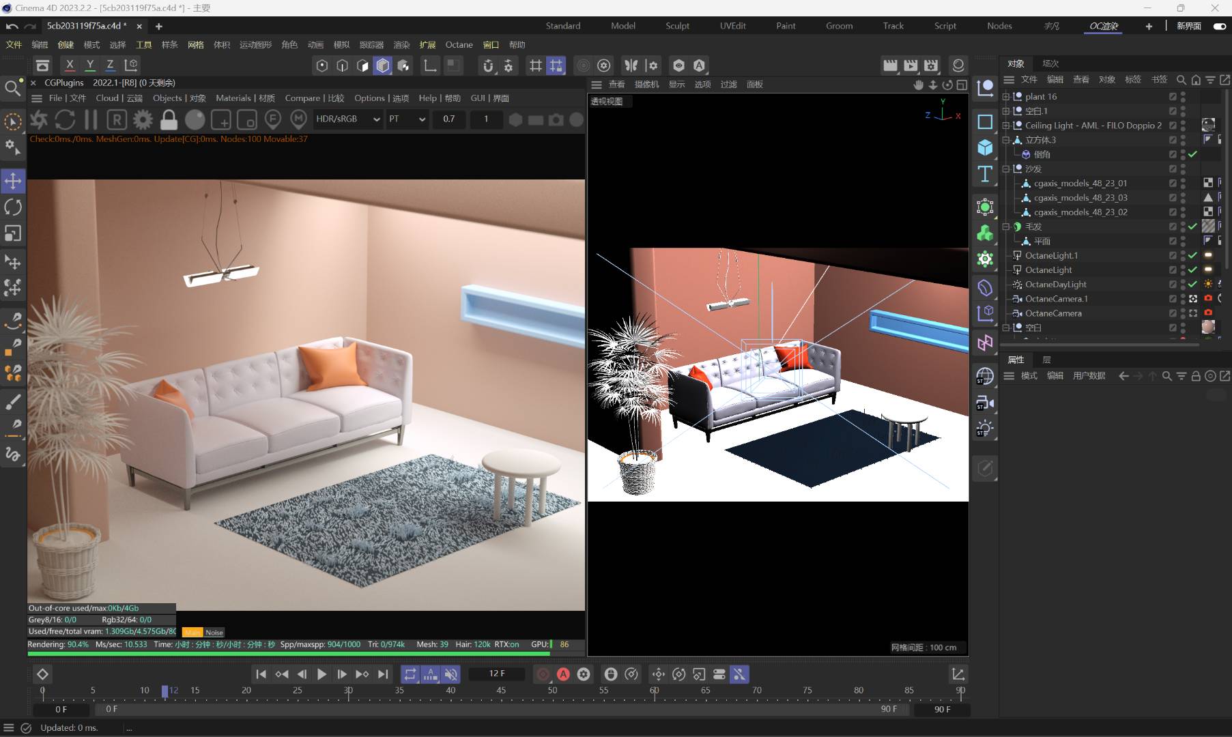
Task: Open the light objects palette icon
Action: pos(985,429)
